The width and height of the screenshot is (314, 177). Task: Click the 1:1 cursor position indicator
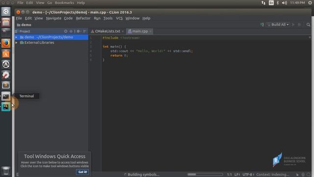[229, 175]
